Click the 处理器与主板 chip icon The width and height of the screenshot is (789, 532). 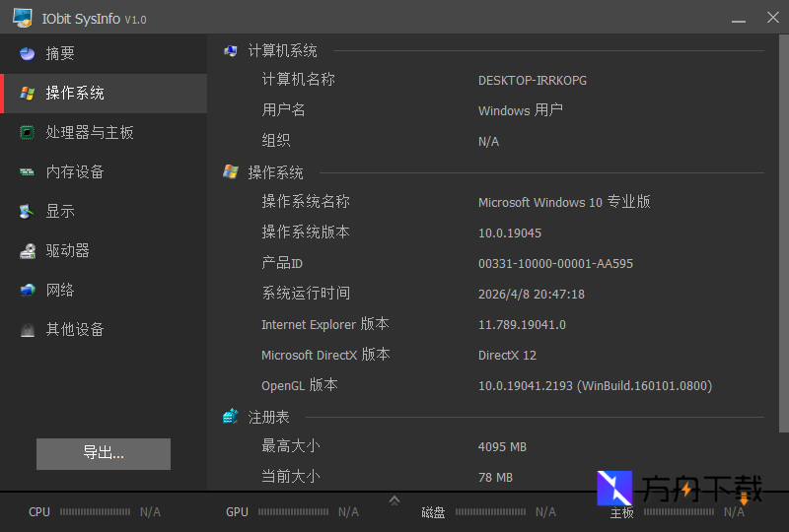[x=28, y=132]
